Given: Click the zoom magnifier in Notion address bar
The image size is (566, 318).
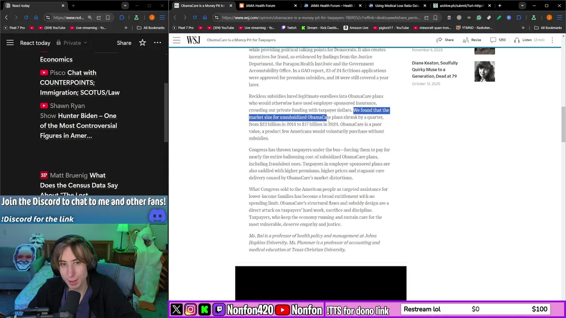Looking at the screenshot, I should tap(90, 18).
